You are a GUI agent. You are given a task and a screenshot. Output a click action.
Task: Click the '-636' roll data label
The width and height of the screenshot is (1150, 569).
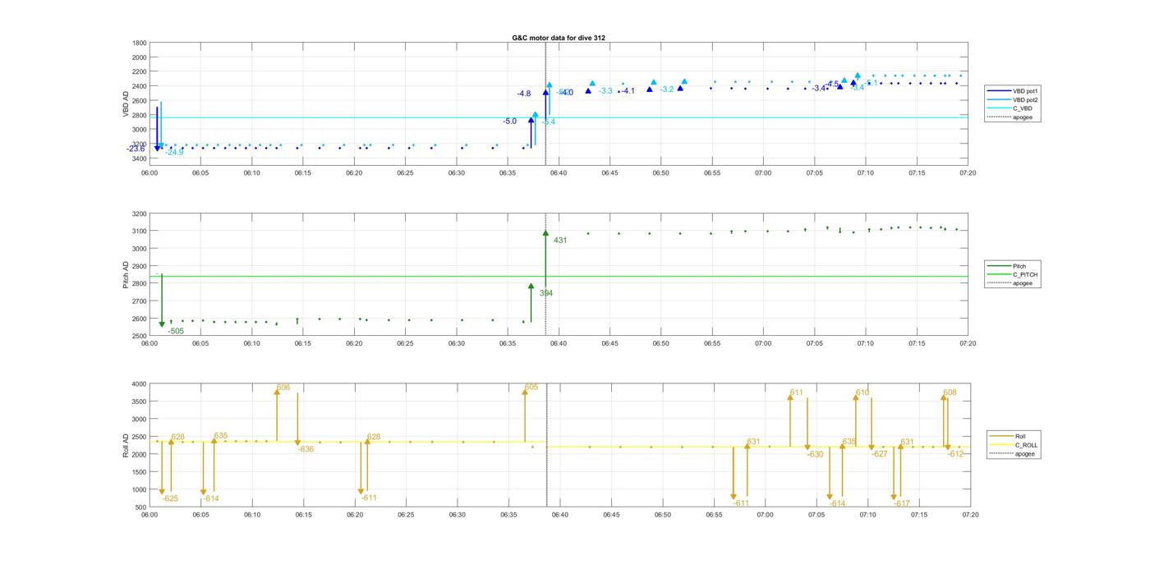[x=306, y=449]
